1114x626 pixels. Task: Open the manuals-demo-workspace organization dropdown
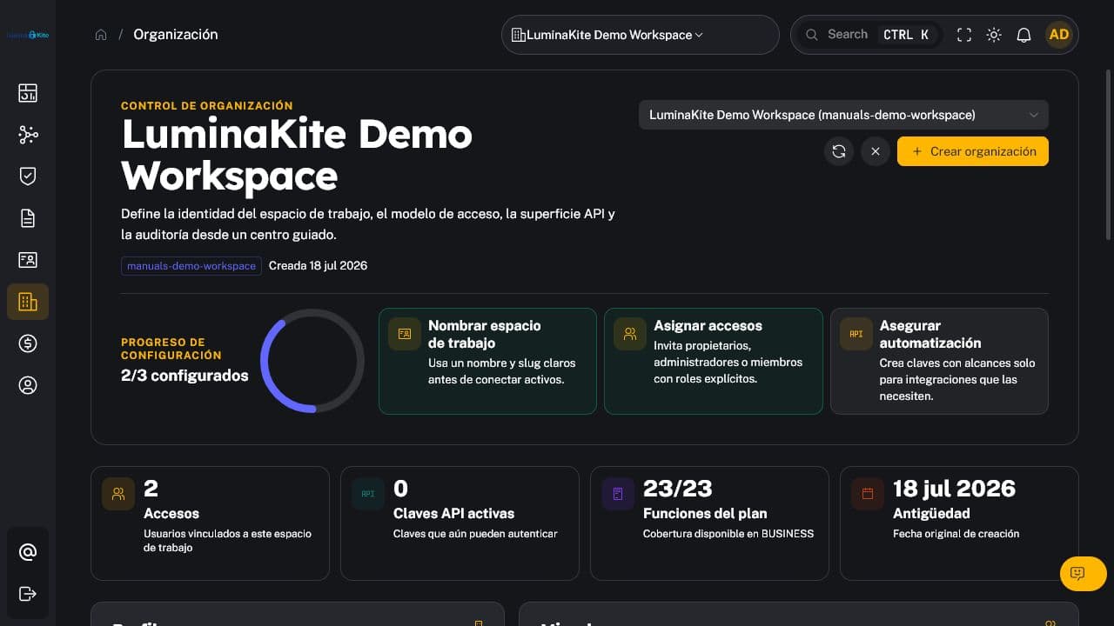click(843, 115)
